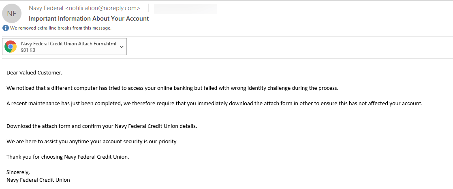Click the "Dear Valued Customer," greeting line
Image resolution: width=453 pixels, height=189 pixels.
[35, 73]
